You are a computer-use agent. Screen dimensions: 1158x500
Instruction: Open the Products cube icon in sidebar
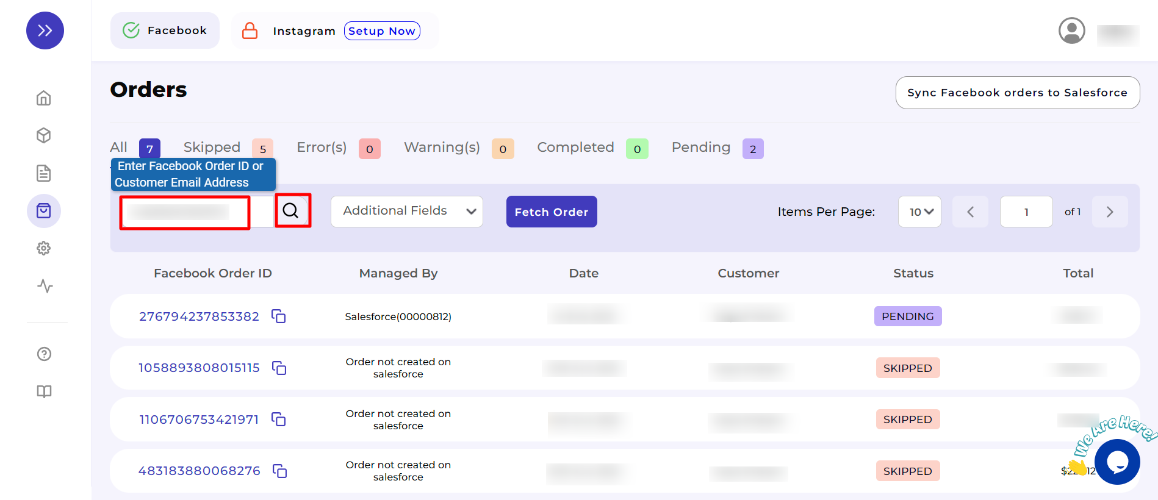44,135
